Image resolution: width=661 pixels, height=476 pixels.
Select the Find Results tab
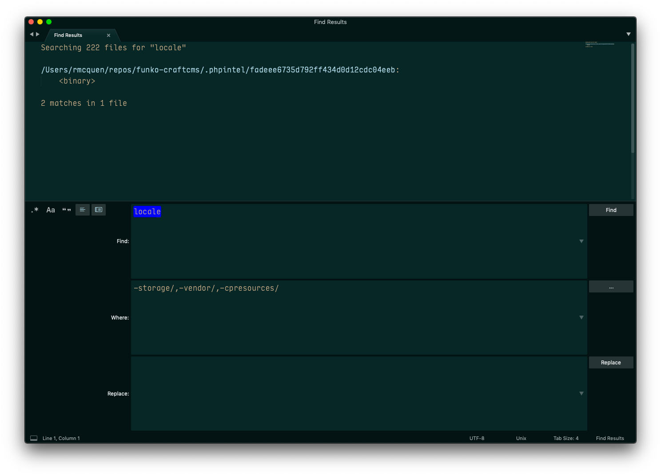68,35
